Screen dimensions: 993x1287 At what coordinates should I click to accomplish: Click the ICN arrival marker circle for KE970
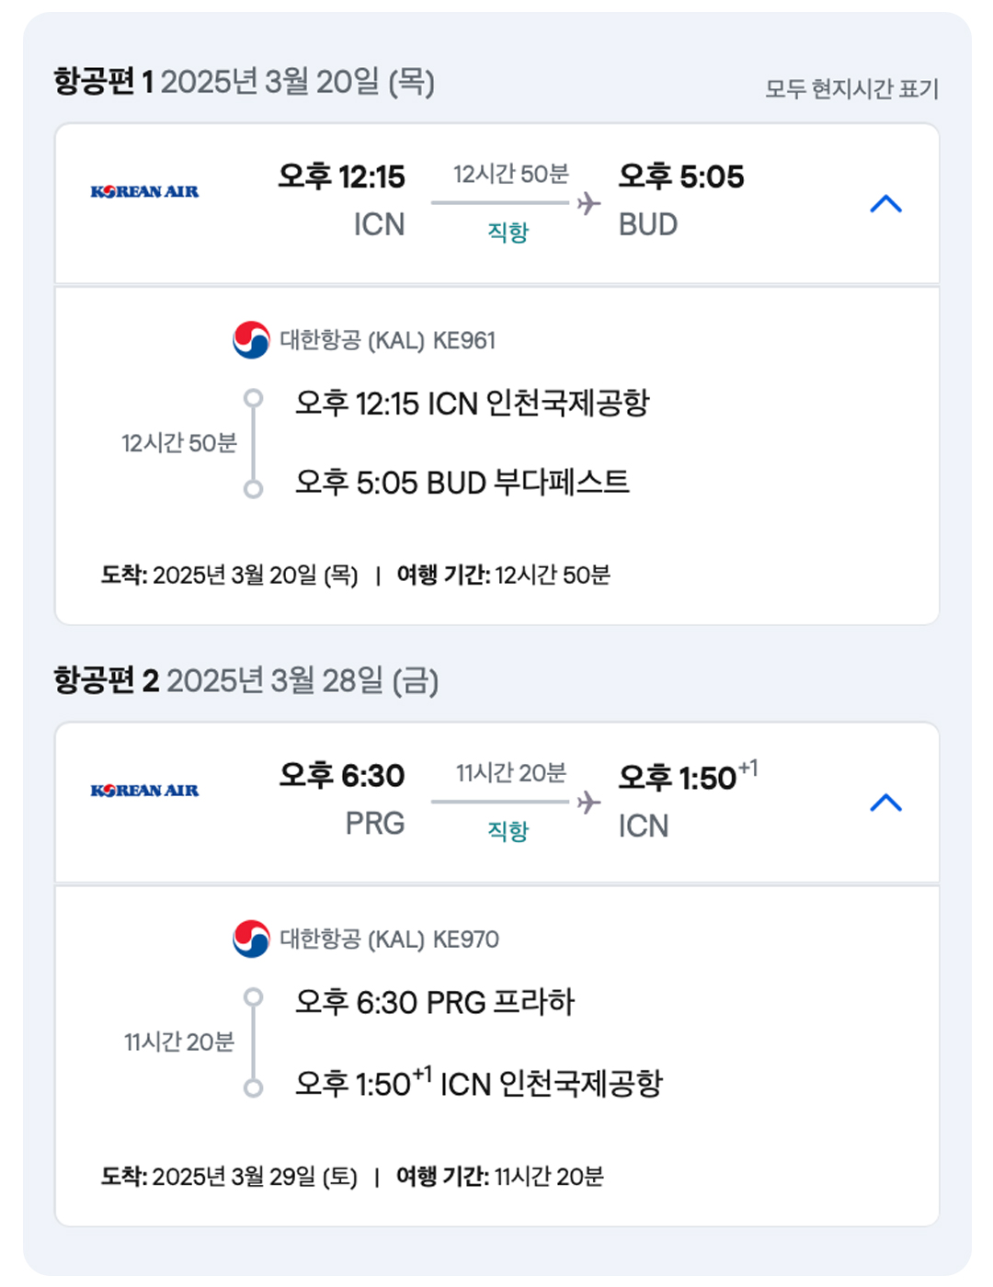pos(253,1088)
